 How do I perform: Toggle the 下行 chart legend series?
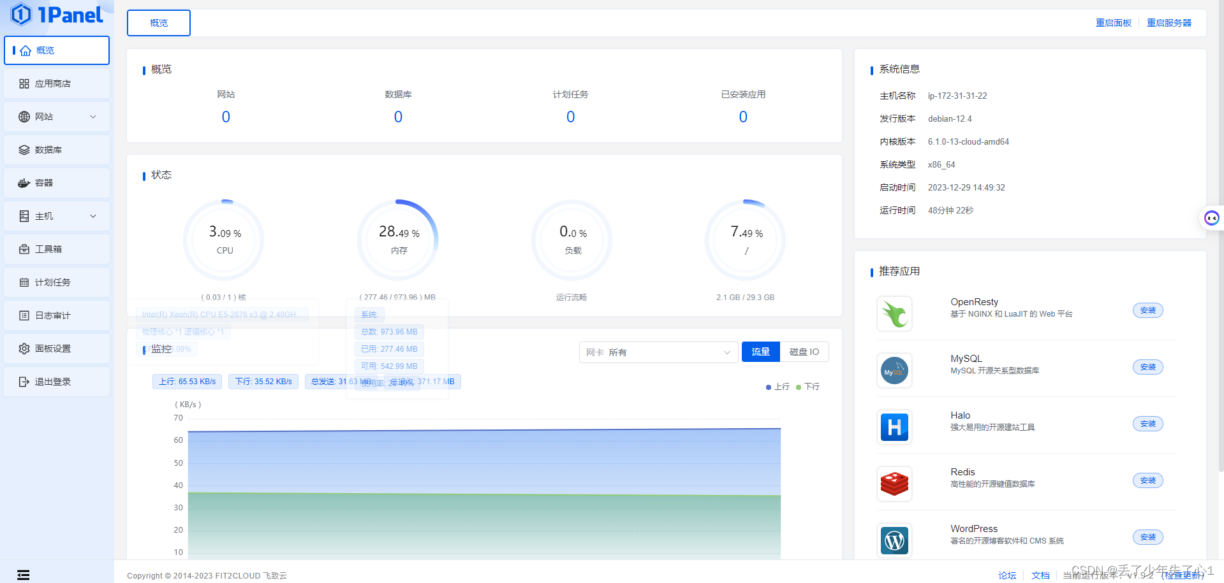(x=807, y=387)
